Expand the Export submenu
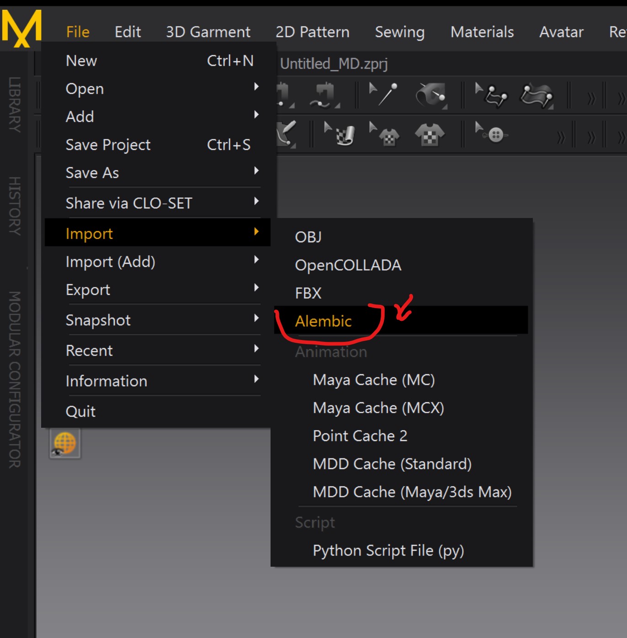The height and width of the screenshot is (638, 627). pos(158,290)
